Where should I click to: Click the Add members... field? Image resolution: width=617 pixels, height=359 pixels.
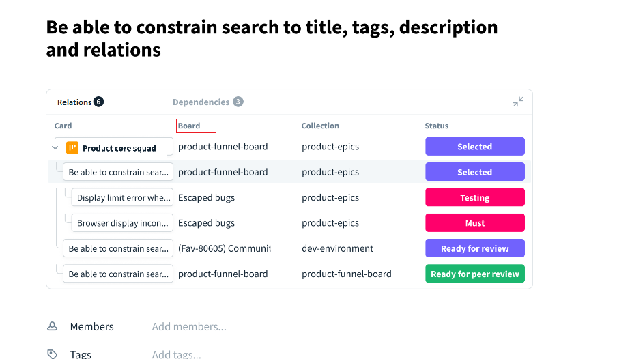click(x=189, y=326)
